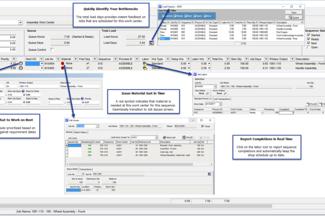Click Seq Status magnifier in Job Labor

click(x=207, y=93)
